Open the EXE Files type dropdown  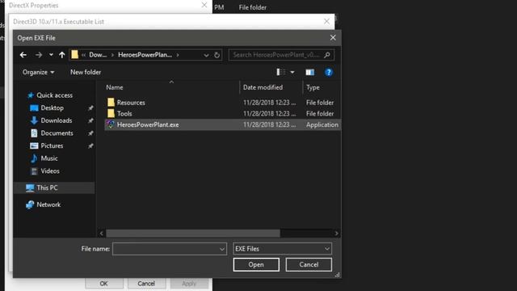[x=282, y=249]
